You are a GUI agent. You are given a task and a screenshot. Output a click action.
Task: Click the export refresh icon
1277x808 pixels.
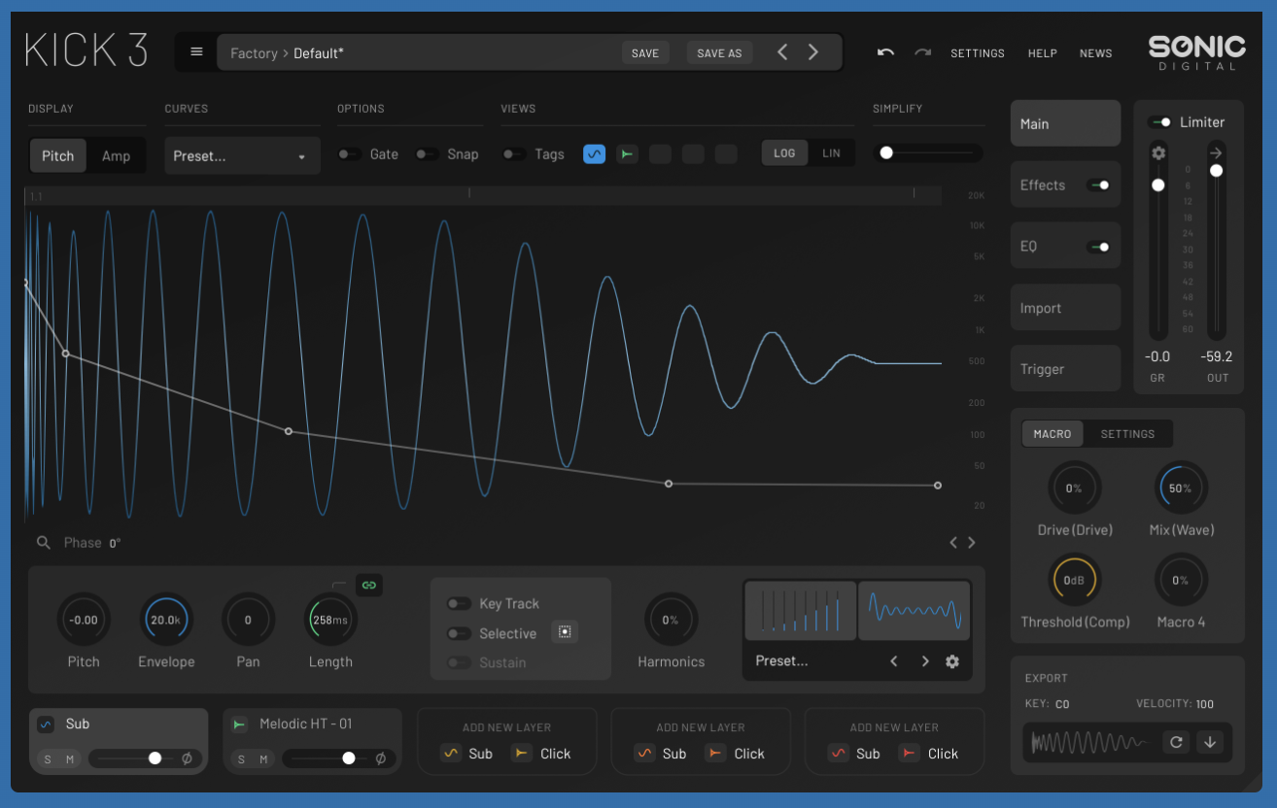(x=1176, y=742)
